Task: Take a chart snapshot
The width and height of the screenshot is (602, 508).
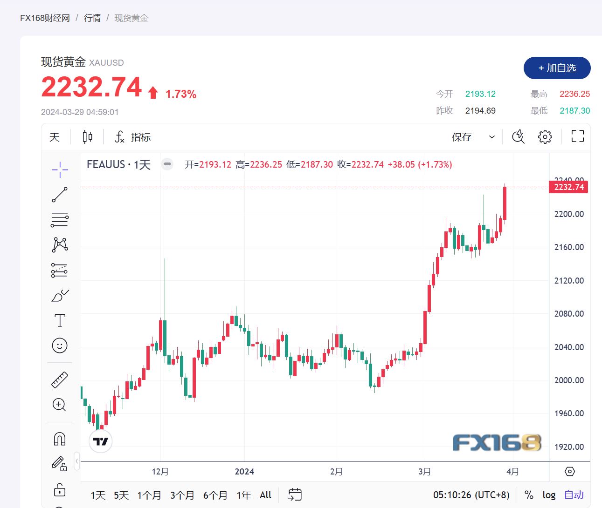Action: [518, 136]
